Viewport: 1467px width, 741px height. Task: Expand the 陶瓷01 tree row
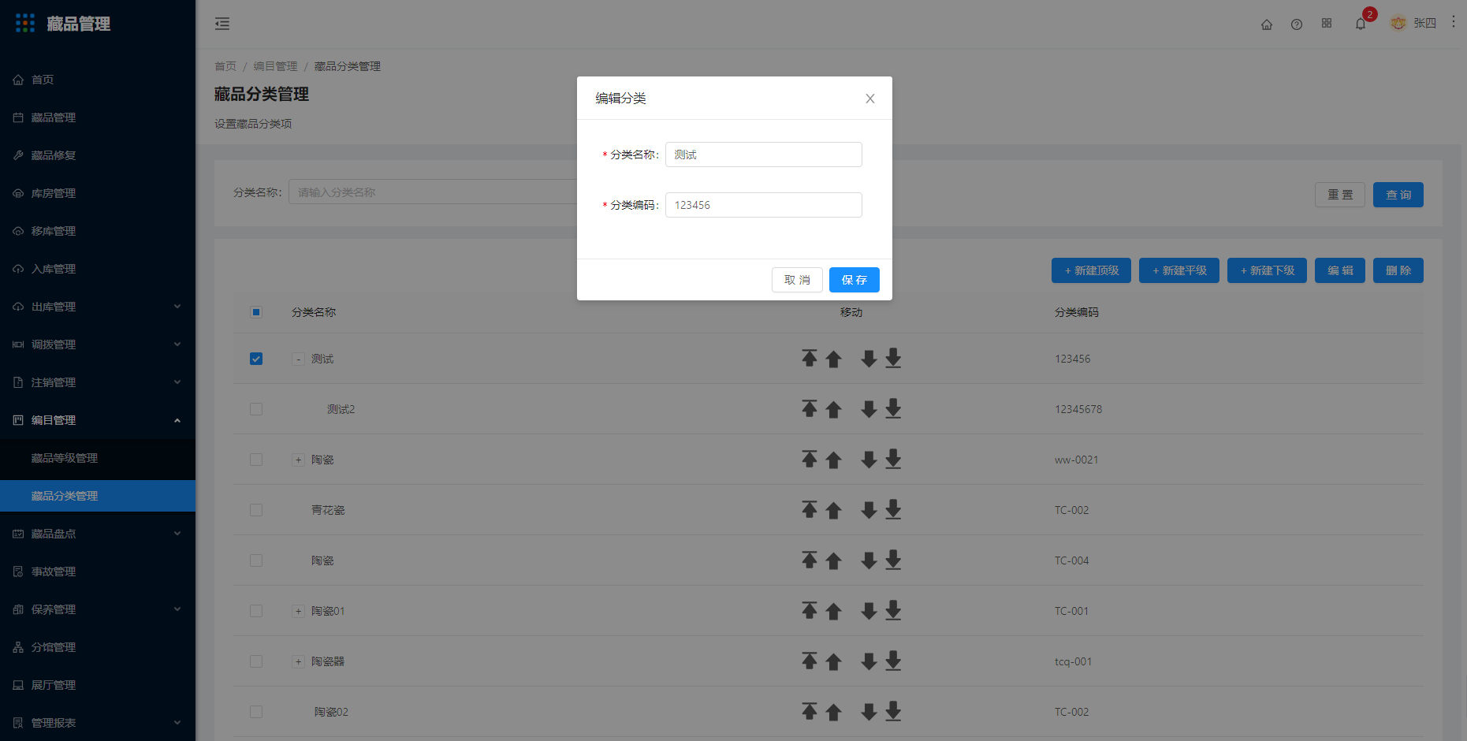(x=298, y=612)
